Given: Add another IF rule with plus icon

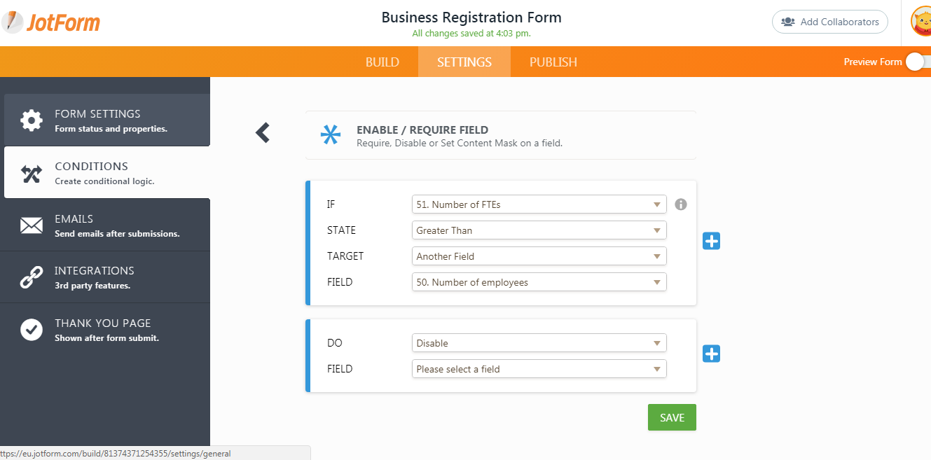Looking at the screenshot, I should [711, 241].
